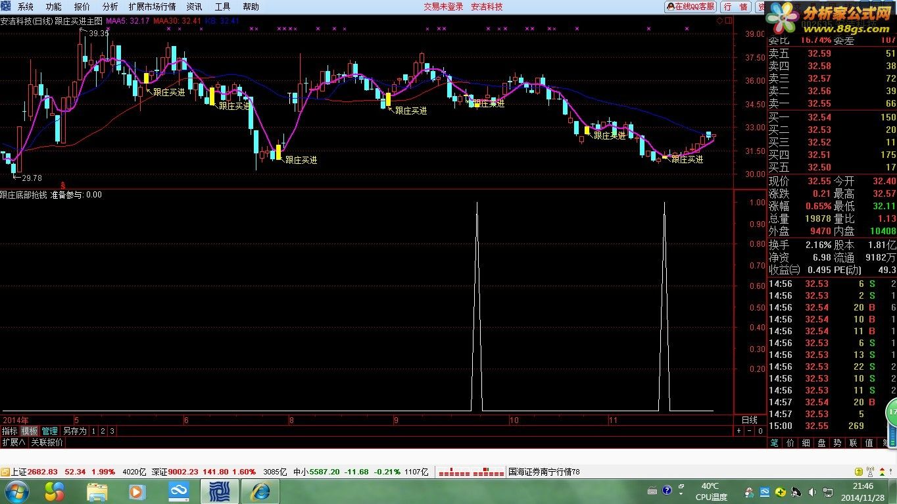
Task: Click the volume speaker tray icon
Action: pyautogui.click(x=813, y=492)
